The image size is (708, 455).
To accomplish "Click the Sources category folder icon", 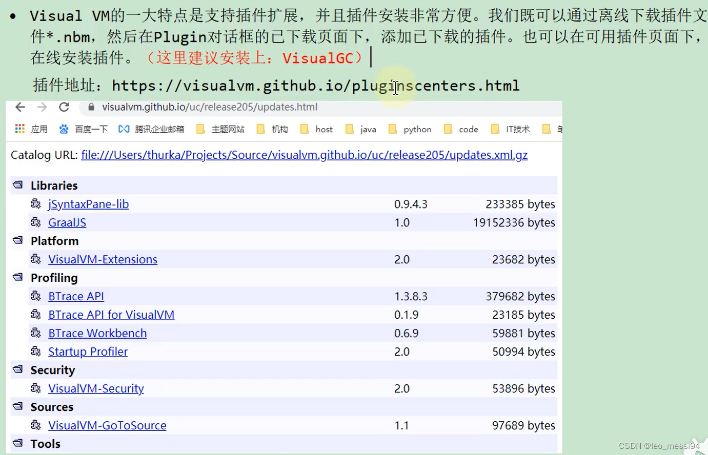I will coord(18,406).
